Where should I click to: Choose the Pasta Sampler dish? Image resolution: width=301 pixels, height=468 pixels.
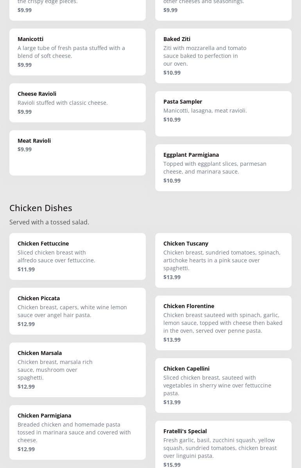pyautogui.click(x=223, y=113)
